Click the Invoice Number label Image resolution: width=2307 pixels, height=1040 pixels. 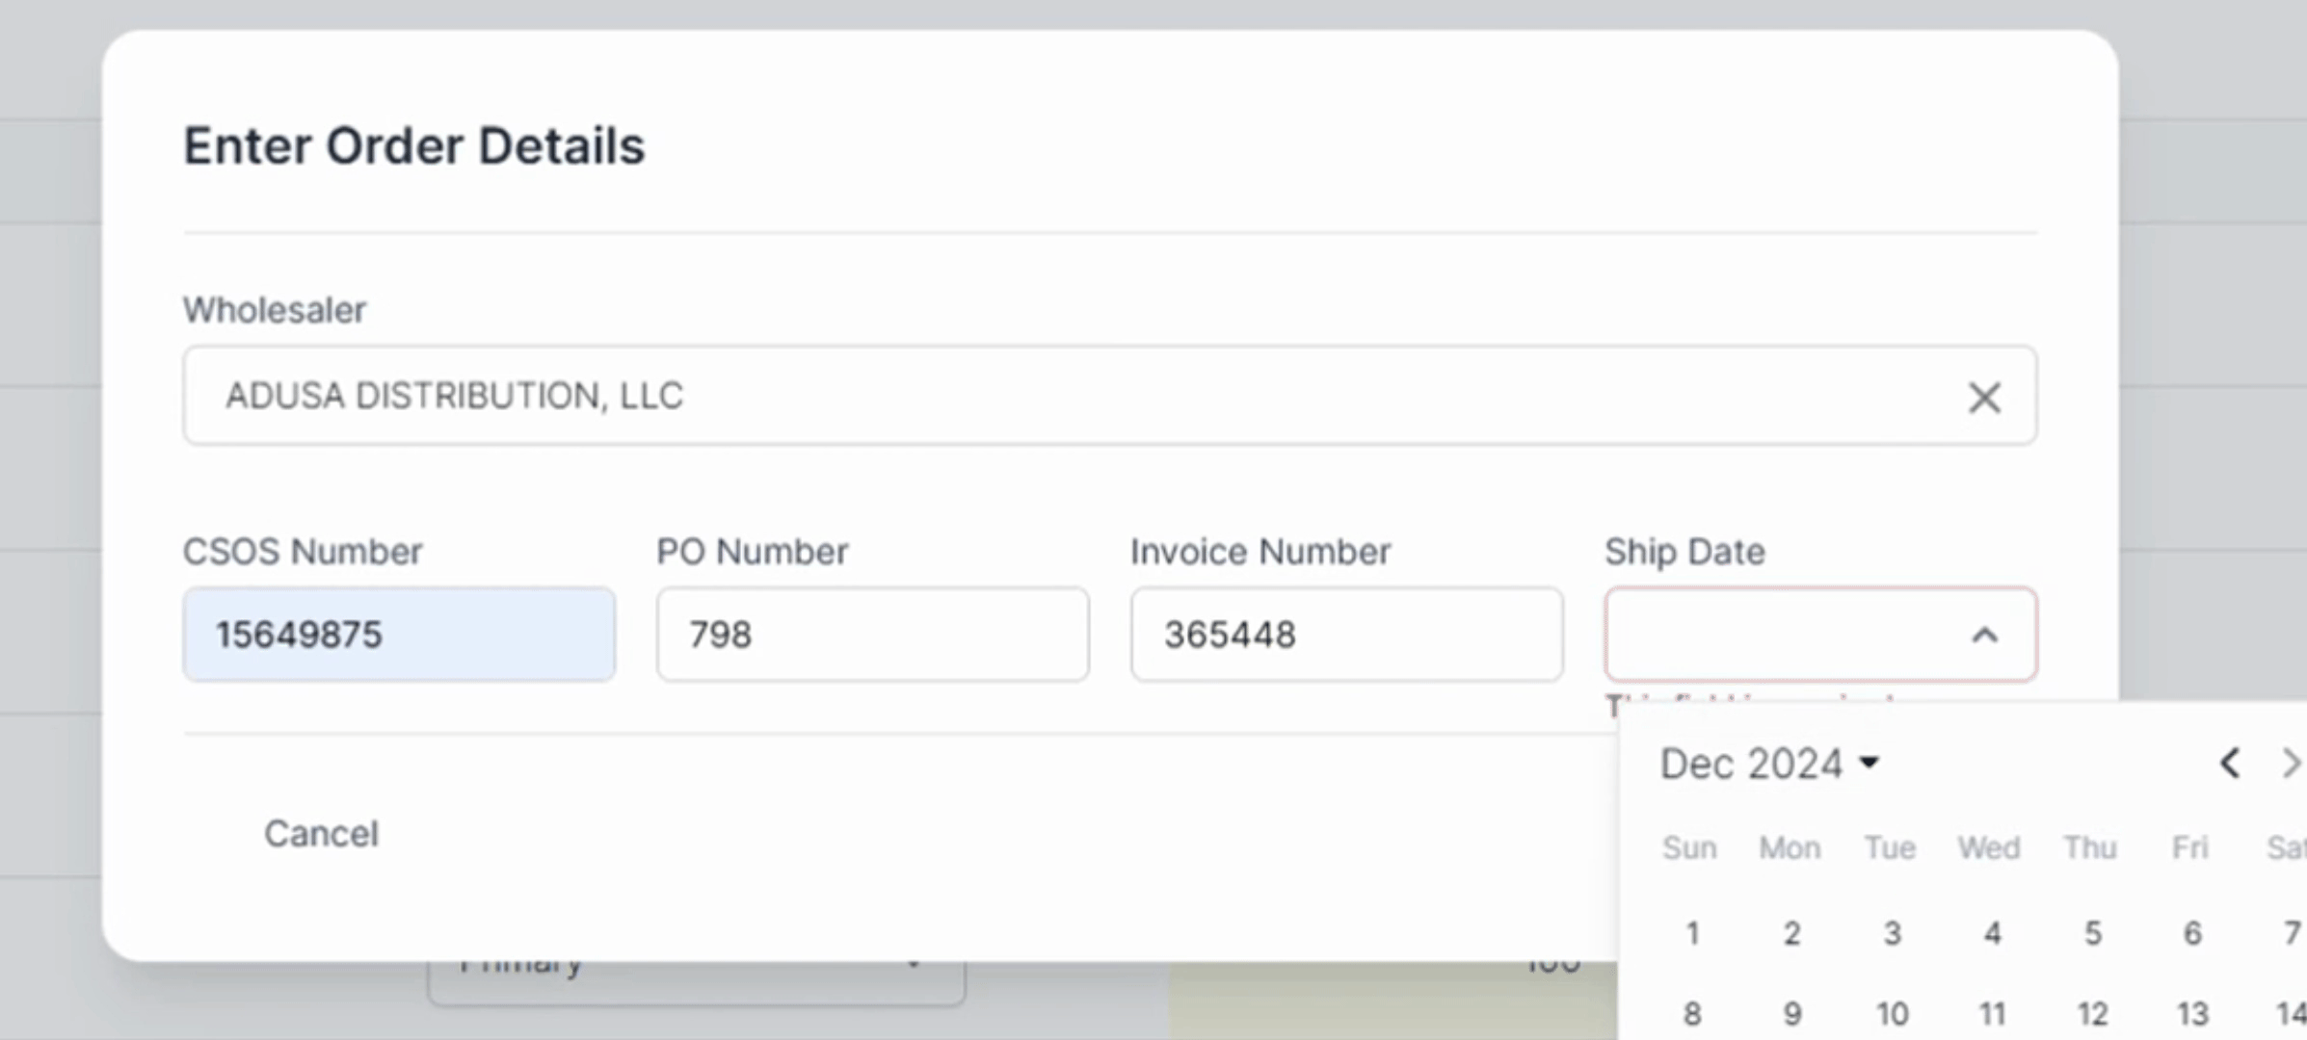(1260, 552)
